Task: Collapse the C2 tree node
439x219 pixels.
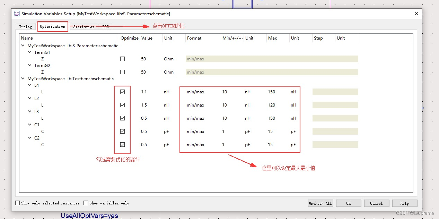Action: (x=30, y=138)
